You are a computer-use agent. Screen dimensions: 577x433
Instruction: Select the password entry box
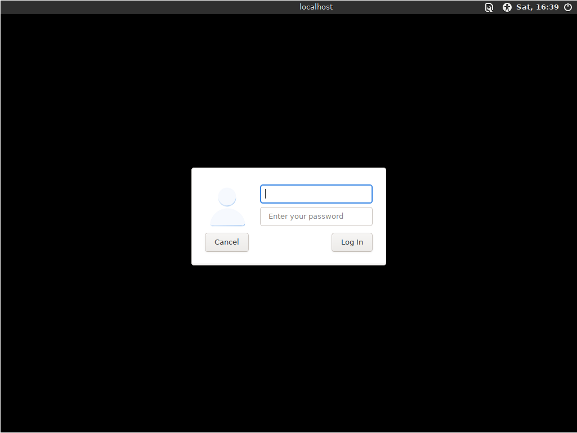316,216
